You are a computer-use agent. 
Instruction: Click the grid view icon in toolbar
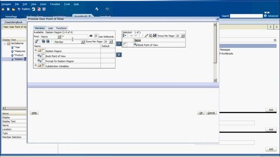pyautogui.click(x=44, y=9)
